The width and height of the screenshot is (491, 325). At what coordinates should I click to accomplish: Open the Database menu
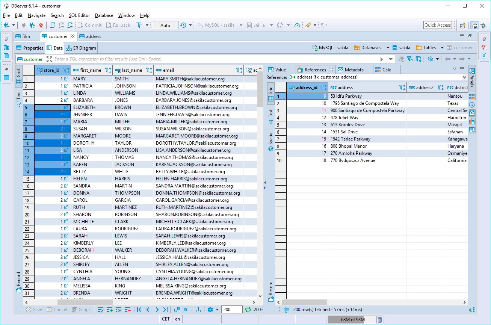click(104, 15)
